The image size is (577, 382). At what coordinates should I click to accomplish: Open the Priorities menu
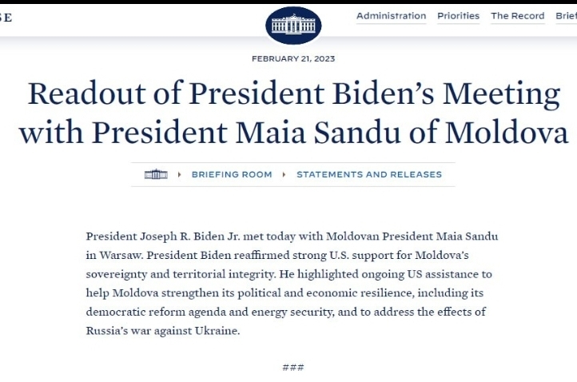458,16
